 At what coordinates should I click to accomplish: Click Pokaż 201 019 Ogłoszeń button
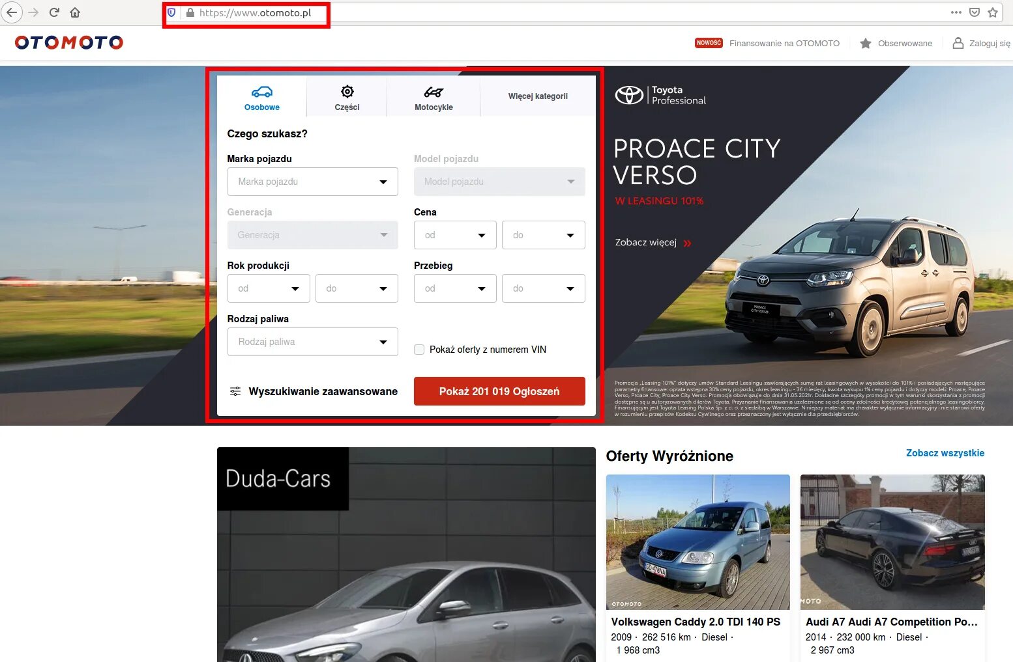click(499, 391)
